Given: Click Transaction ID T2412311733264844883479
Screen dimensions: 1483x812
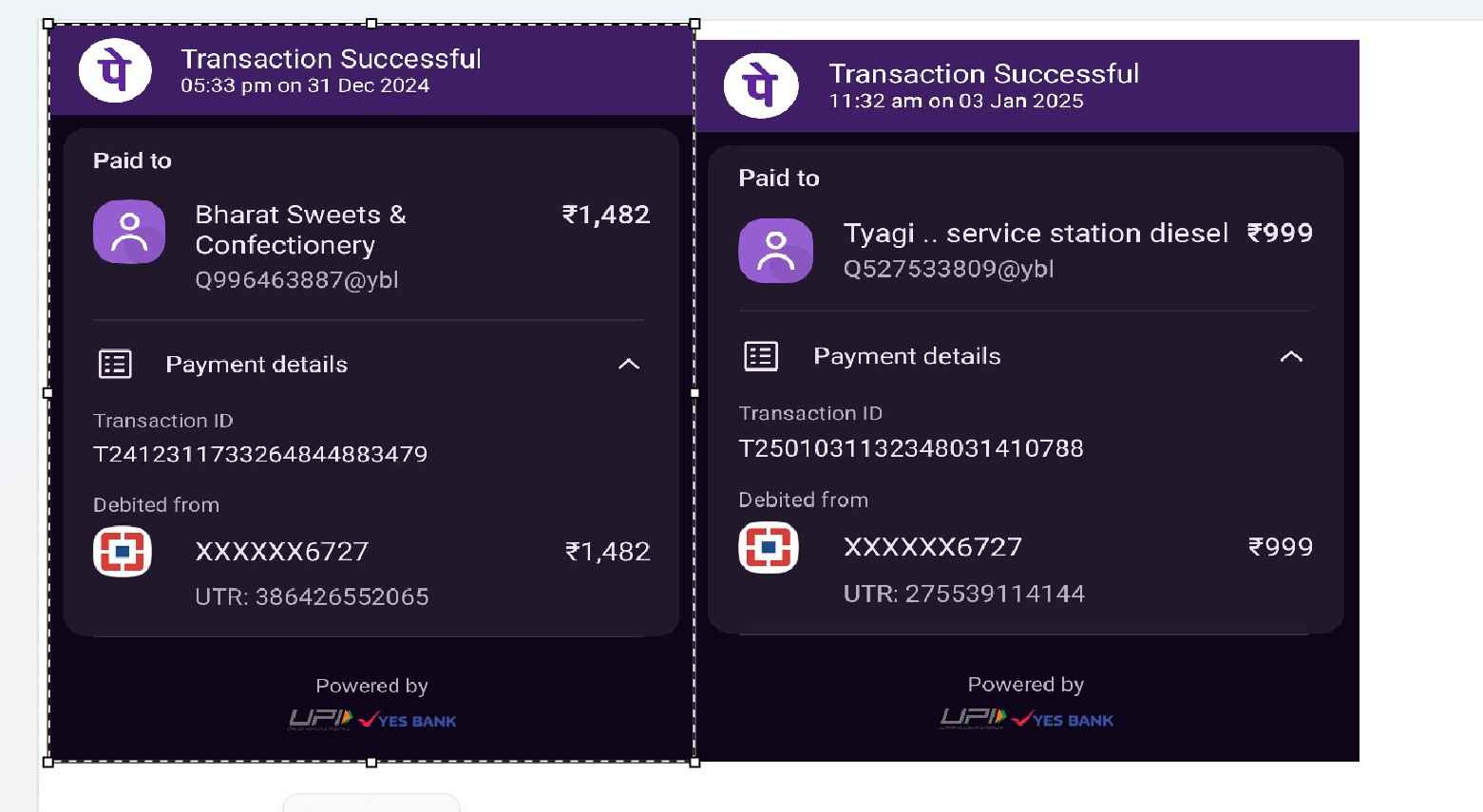Looking at the screenshot, I should [260, 454].
